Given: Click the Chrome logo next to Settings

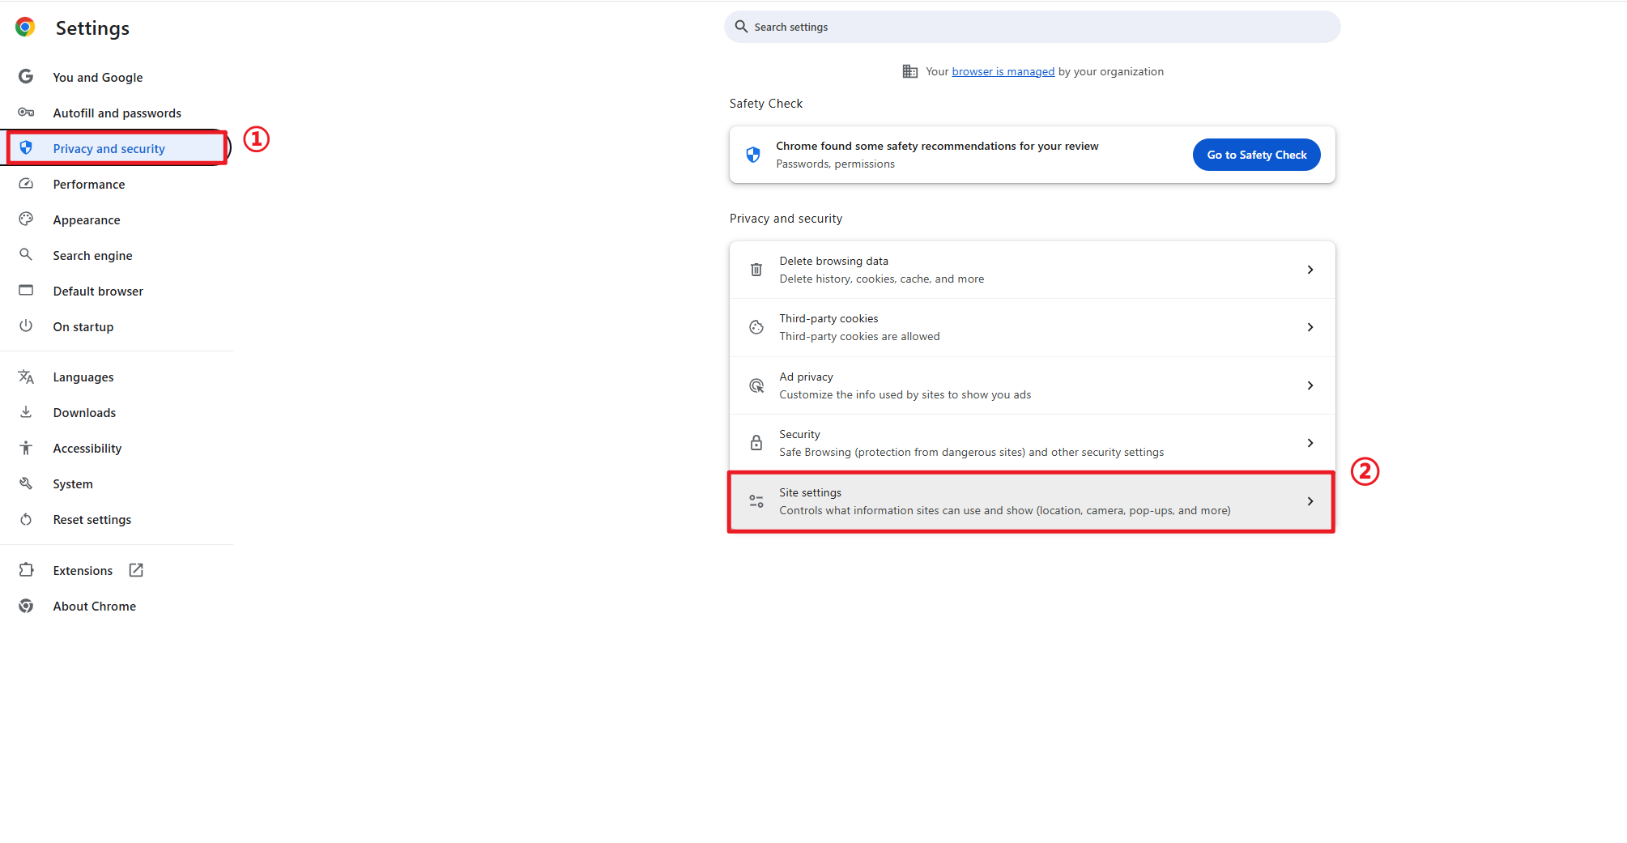Looking at the screenshot, I should 25,28.
